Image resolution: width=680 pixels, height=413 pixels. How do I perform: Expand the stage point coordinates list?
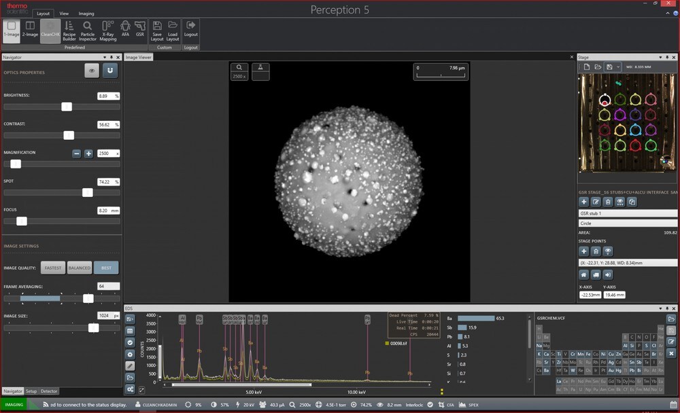click(626, 263)
